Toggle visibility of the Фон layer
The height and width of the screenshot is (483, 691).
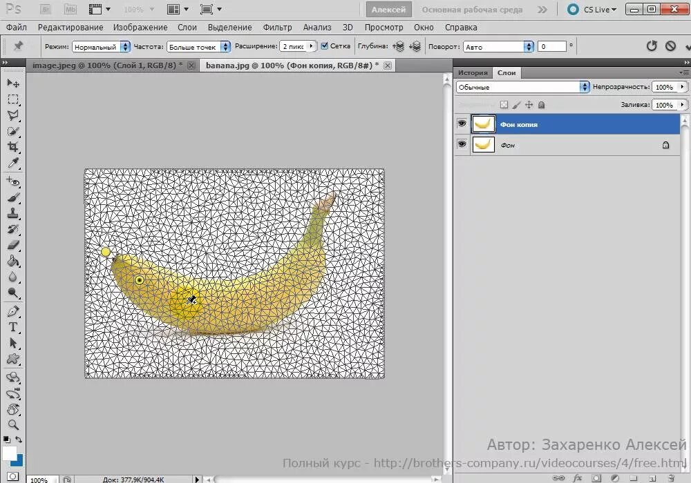(462, 145)
